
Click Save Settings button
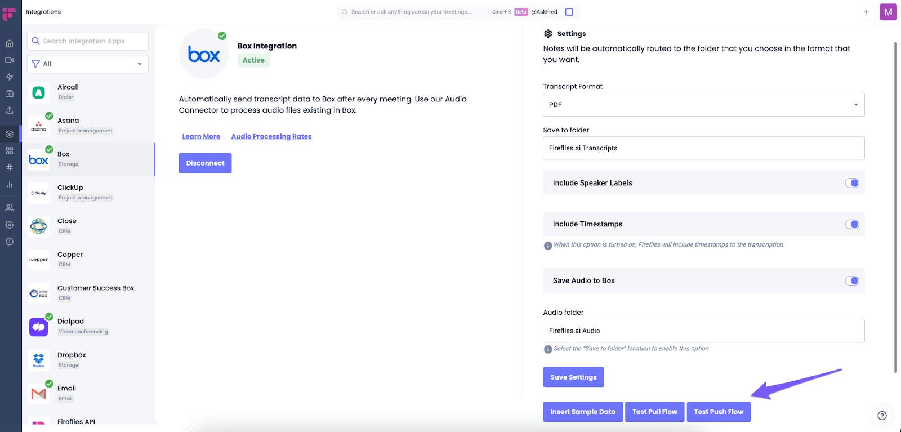point(573,377)
